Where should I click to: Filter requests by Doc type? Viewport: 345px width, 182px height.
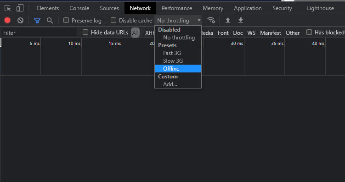tap(238, 33)
